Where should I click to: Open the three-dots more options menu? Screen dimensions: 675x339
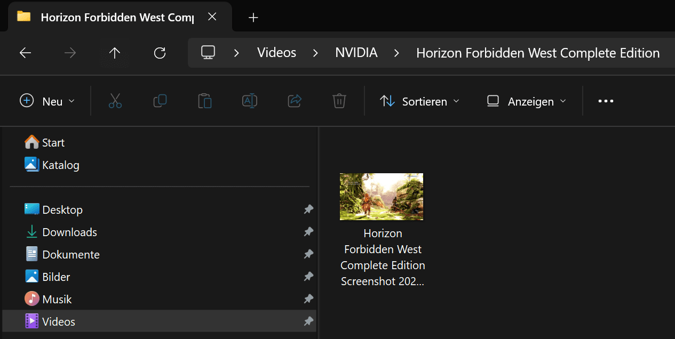point(606,101)
